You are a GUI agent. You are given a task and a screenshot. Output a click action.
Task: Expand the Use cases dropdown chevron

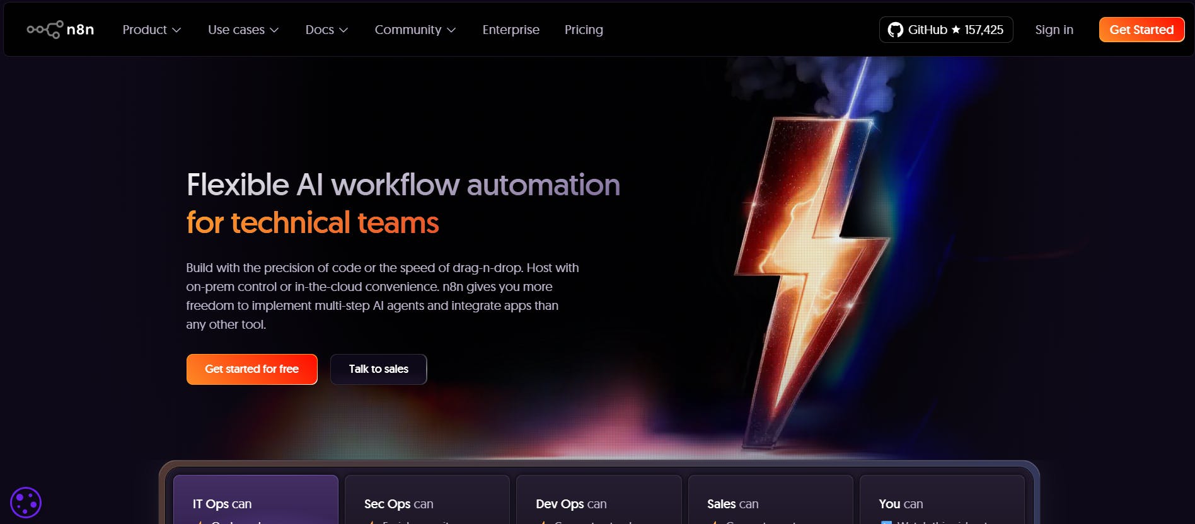click(x=274, y=30)
